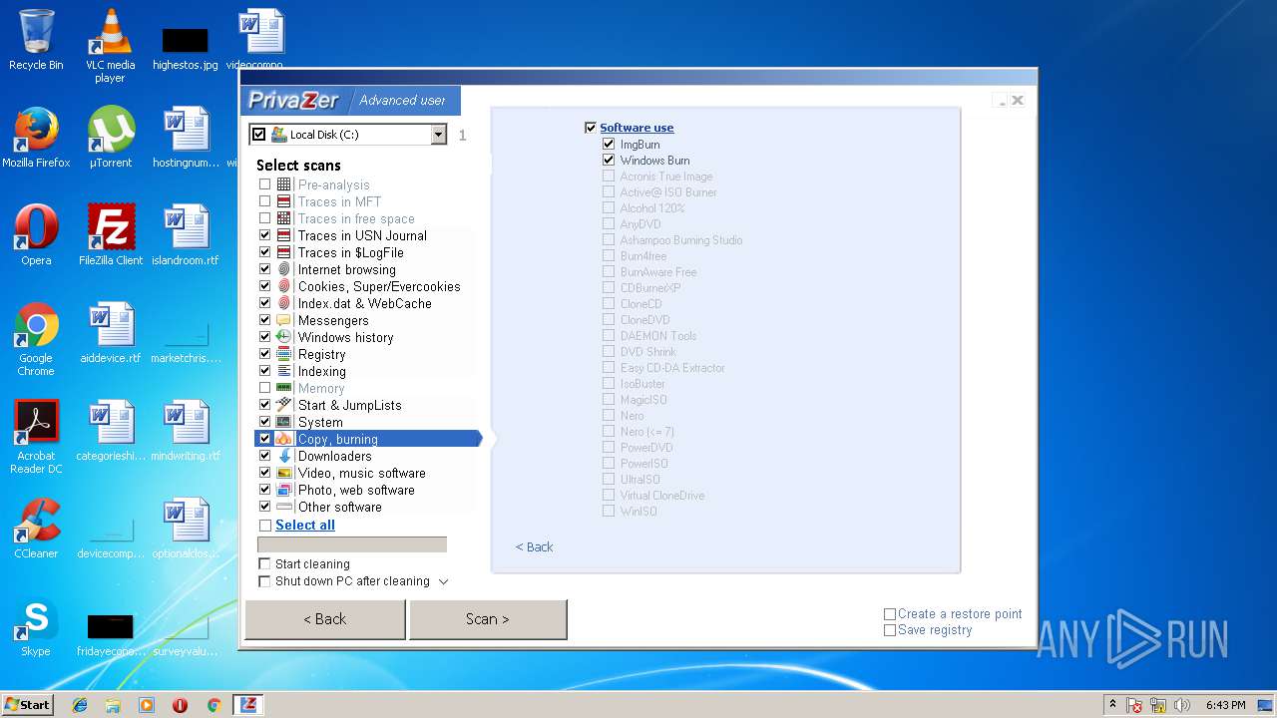The height and width of the screenshot is (718, 1277).
Task: Uncheck the ImgBurn checkbox
Action: pos(609,144)
